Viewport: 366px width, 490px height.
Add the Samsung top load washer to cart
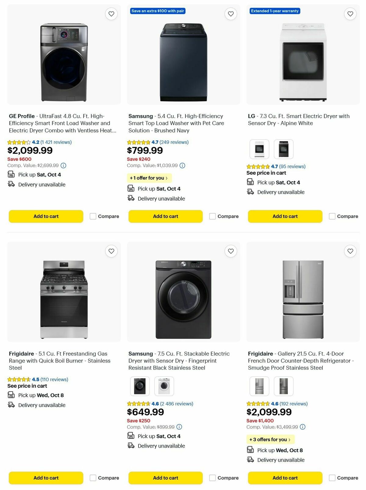[165, 216]
